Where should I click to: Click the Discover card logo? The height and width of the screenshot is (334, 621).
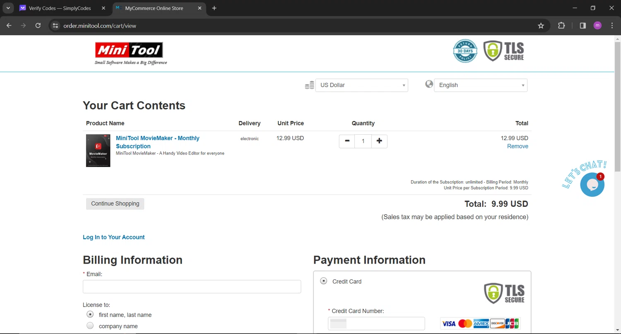coord(497,324)
